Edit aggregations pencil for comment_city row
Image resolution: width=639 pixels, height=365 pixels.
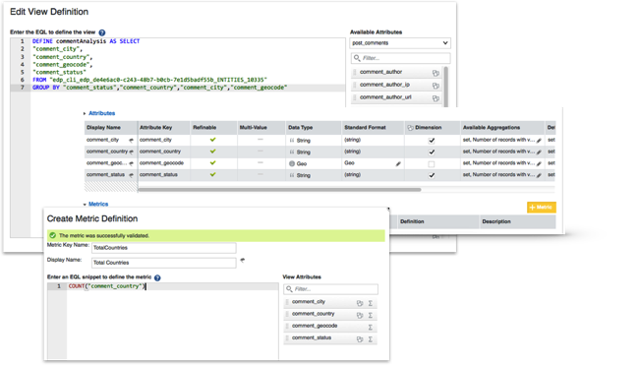coord(539,141)
